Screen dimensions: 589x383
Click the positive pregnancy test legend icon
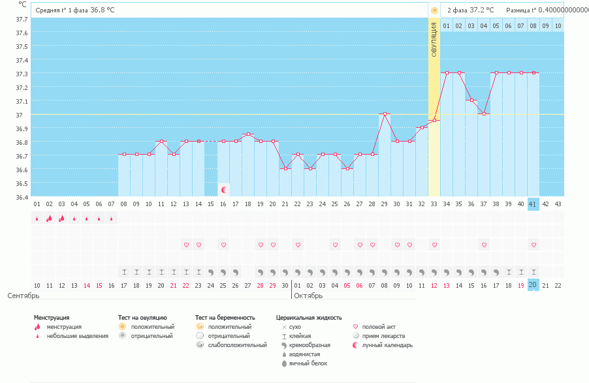[x=199, y=326]
